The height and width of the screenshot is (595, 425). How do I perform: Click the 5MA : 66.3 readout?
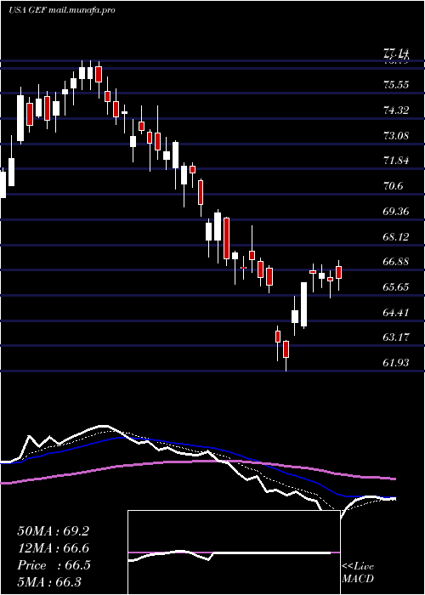click(x=49, y=581)
